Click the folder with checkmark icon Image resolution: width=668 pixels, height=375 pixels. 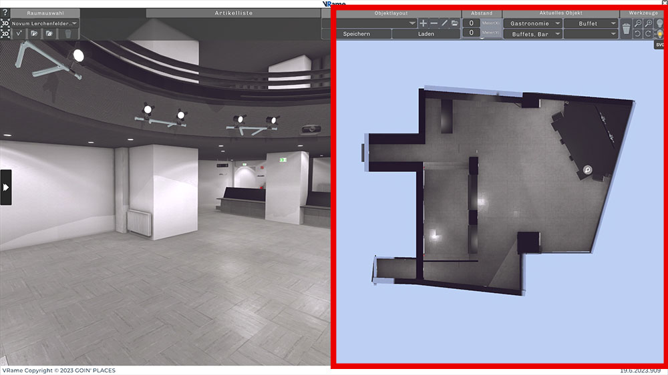34,33
